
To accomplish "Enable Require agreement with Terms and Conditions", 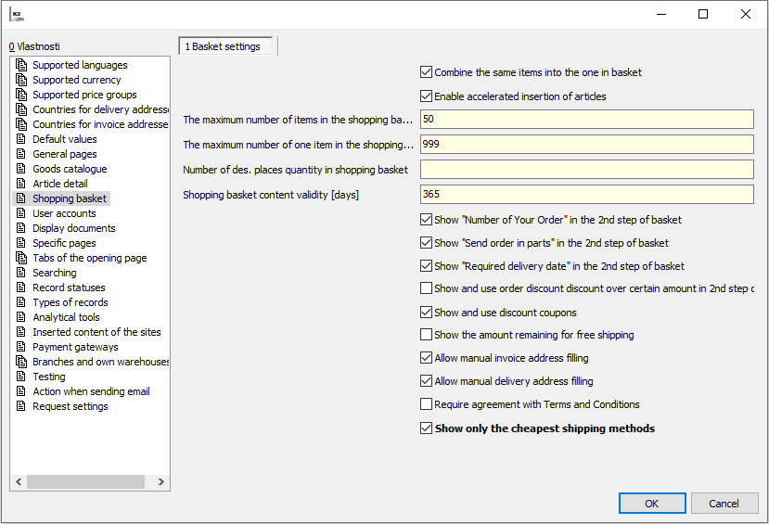I will coord(427,404).
